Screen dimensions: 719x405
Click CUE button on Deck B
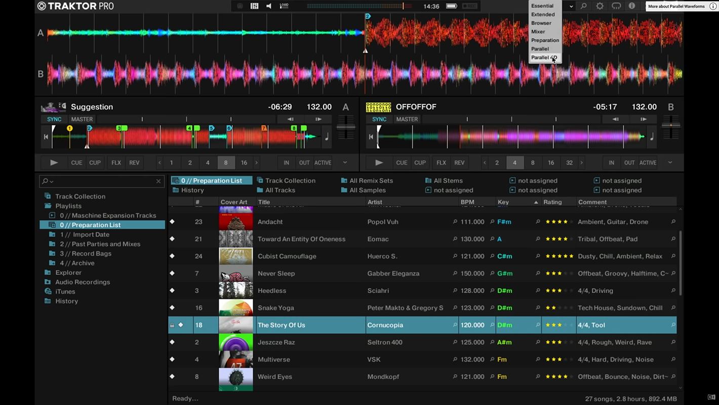pos(402,163)
